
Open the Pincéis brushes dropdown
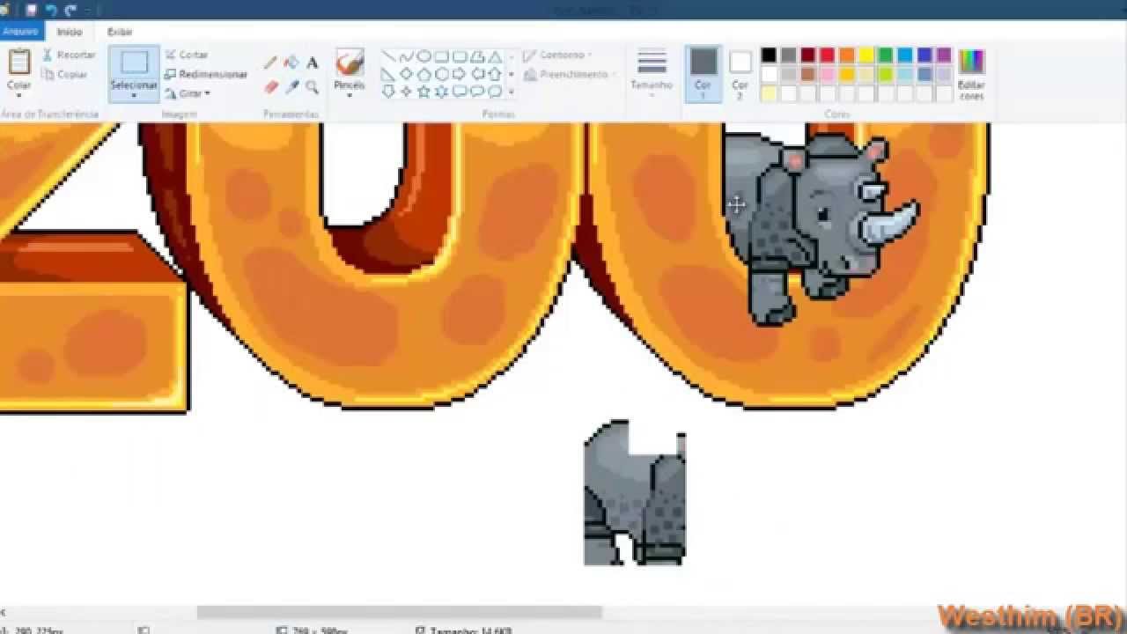(350, 94)
